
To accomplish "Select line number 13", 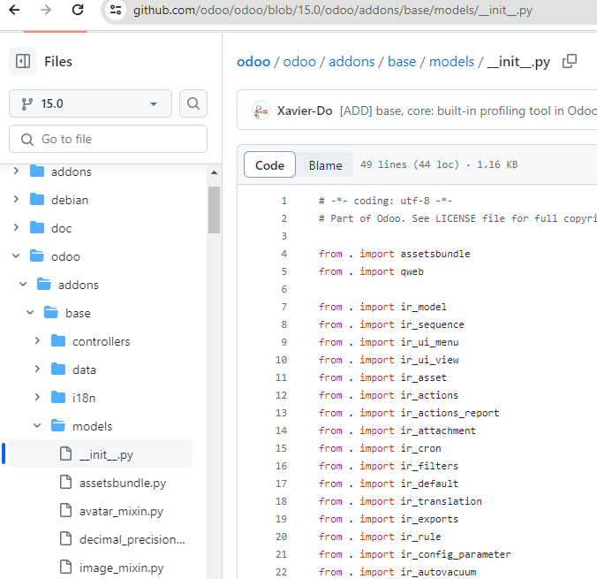I will tap(281, 413).
